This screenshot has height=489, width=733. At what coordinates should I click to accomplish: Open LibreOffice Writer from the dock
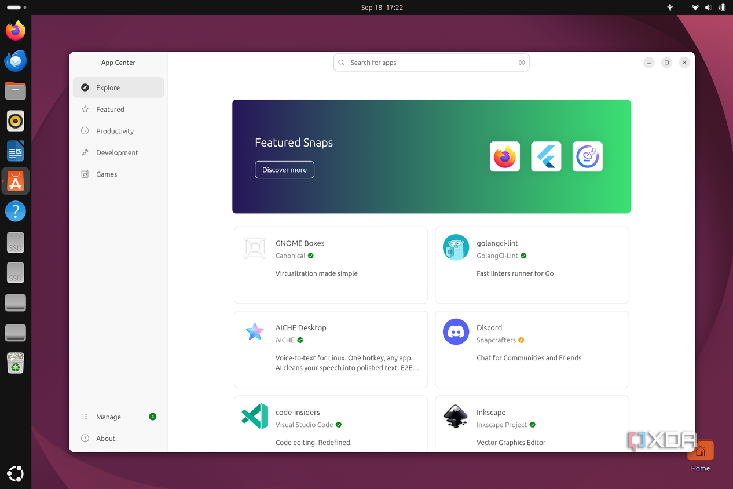(x=16, y=151)
